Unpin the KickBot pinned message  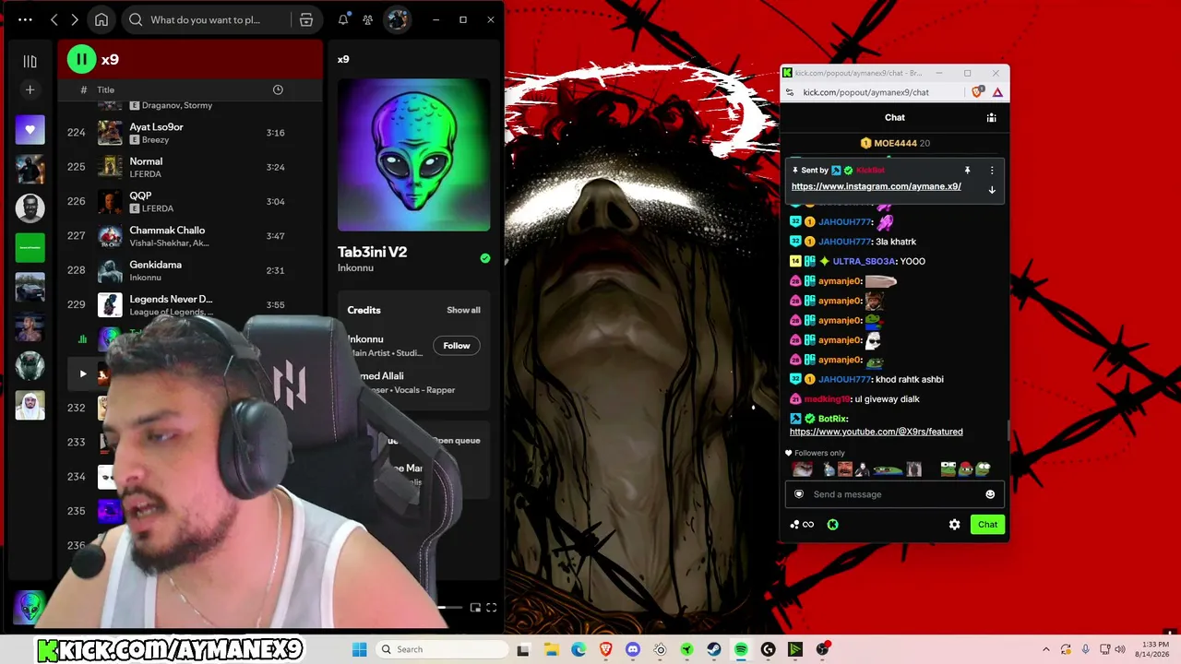(967, 171)
